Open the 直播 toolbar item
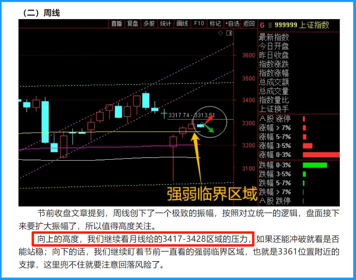This screenshot has height=280, width=356. tap(117, 24)
